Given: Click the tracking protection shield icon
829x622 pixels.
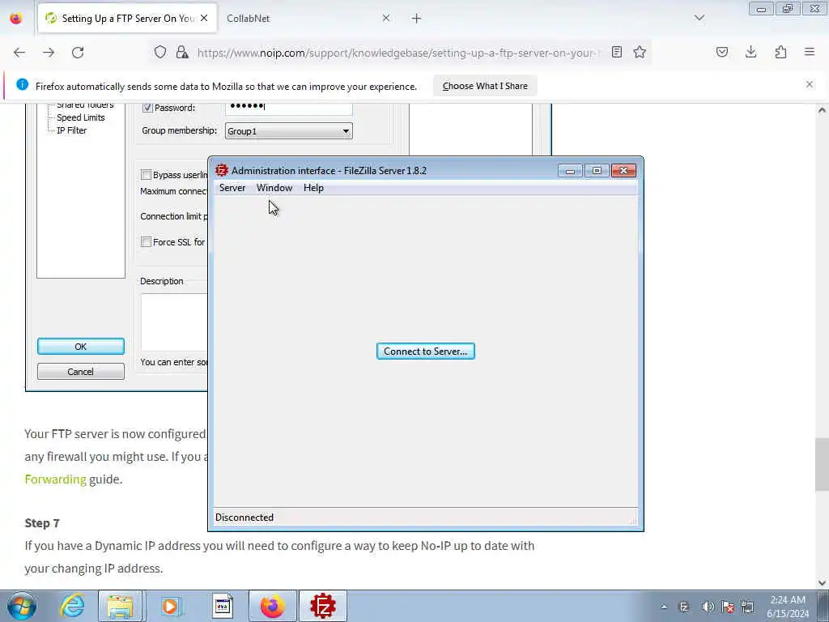Looking at the screenshot, I should click(160, 52).
